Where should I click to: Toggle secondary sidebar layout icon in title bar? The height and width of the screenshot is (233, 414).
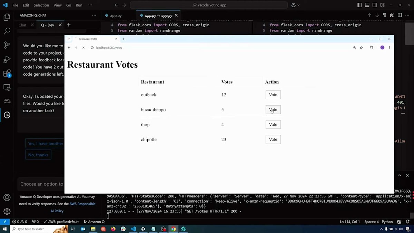tap(375, 5)
